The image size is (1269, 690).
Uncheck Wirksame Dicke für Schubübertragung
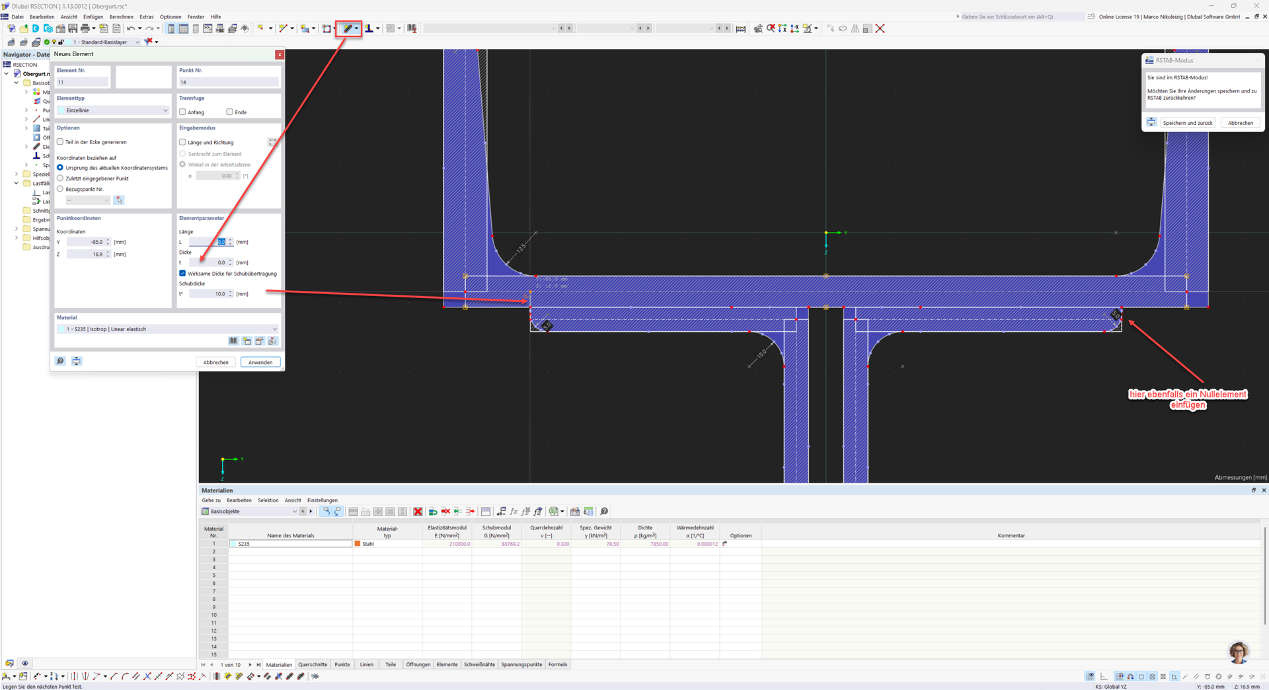click(183, 273)
